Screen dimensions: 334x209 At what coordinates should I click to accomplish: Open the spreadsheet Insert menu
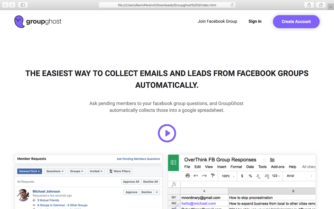point(222,167)
